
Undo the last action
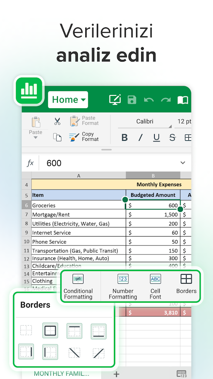[x=149, y=100]
